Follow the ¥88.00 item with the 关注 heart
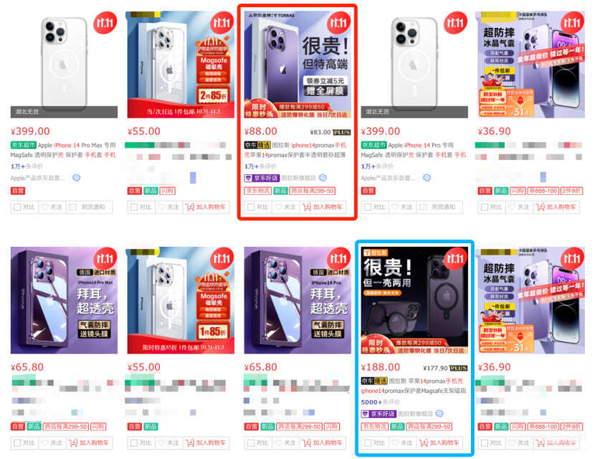This screenshot has width=595, height=459. (x=285, y=207)
